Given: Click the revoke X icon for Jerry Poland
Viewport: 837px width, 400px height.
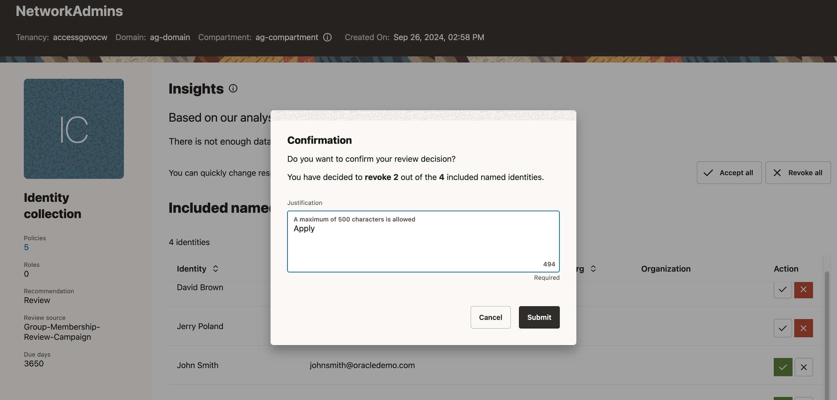Looking at the screenshot, I should tap(803, 328).
